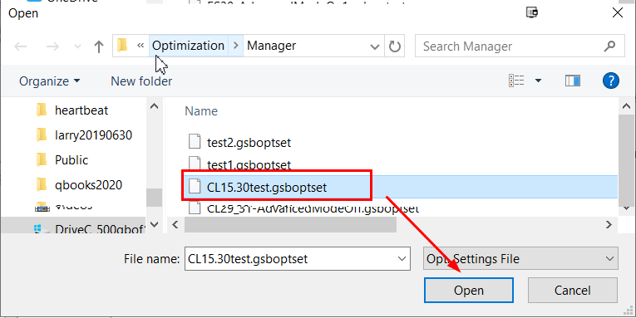
Task: Click New folder in the toolbar
Action: pos(141,81)
